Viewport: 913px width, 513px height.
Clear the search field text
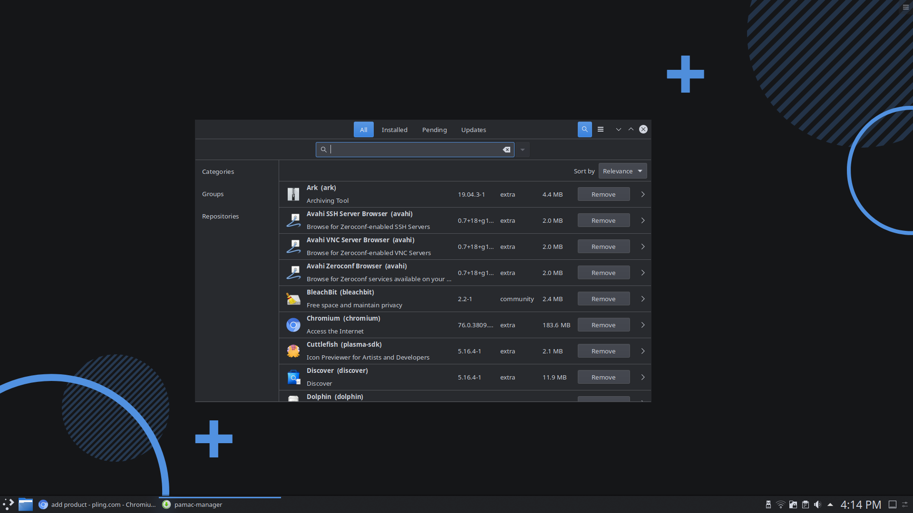tap(506, 150)
